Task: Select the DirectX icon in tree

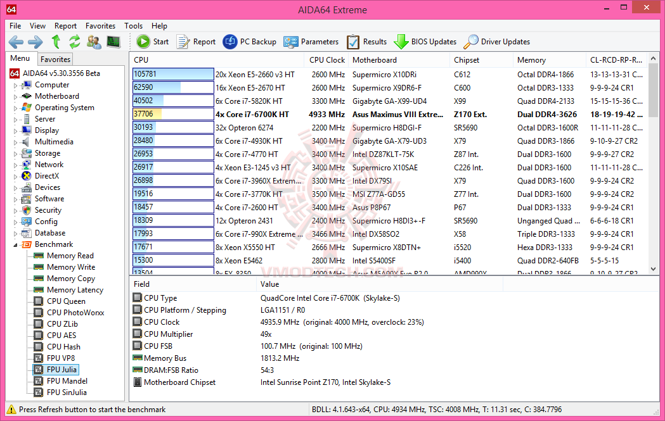Action: coord(26,176)
